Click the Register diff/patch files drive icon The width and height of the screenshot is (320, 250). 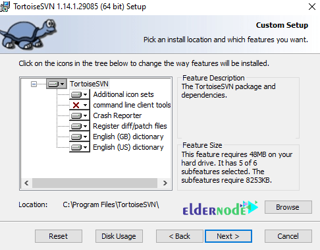point(76,126)
